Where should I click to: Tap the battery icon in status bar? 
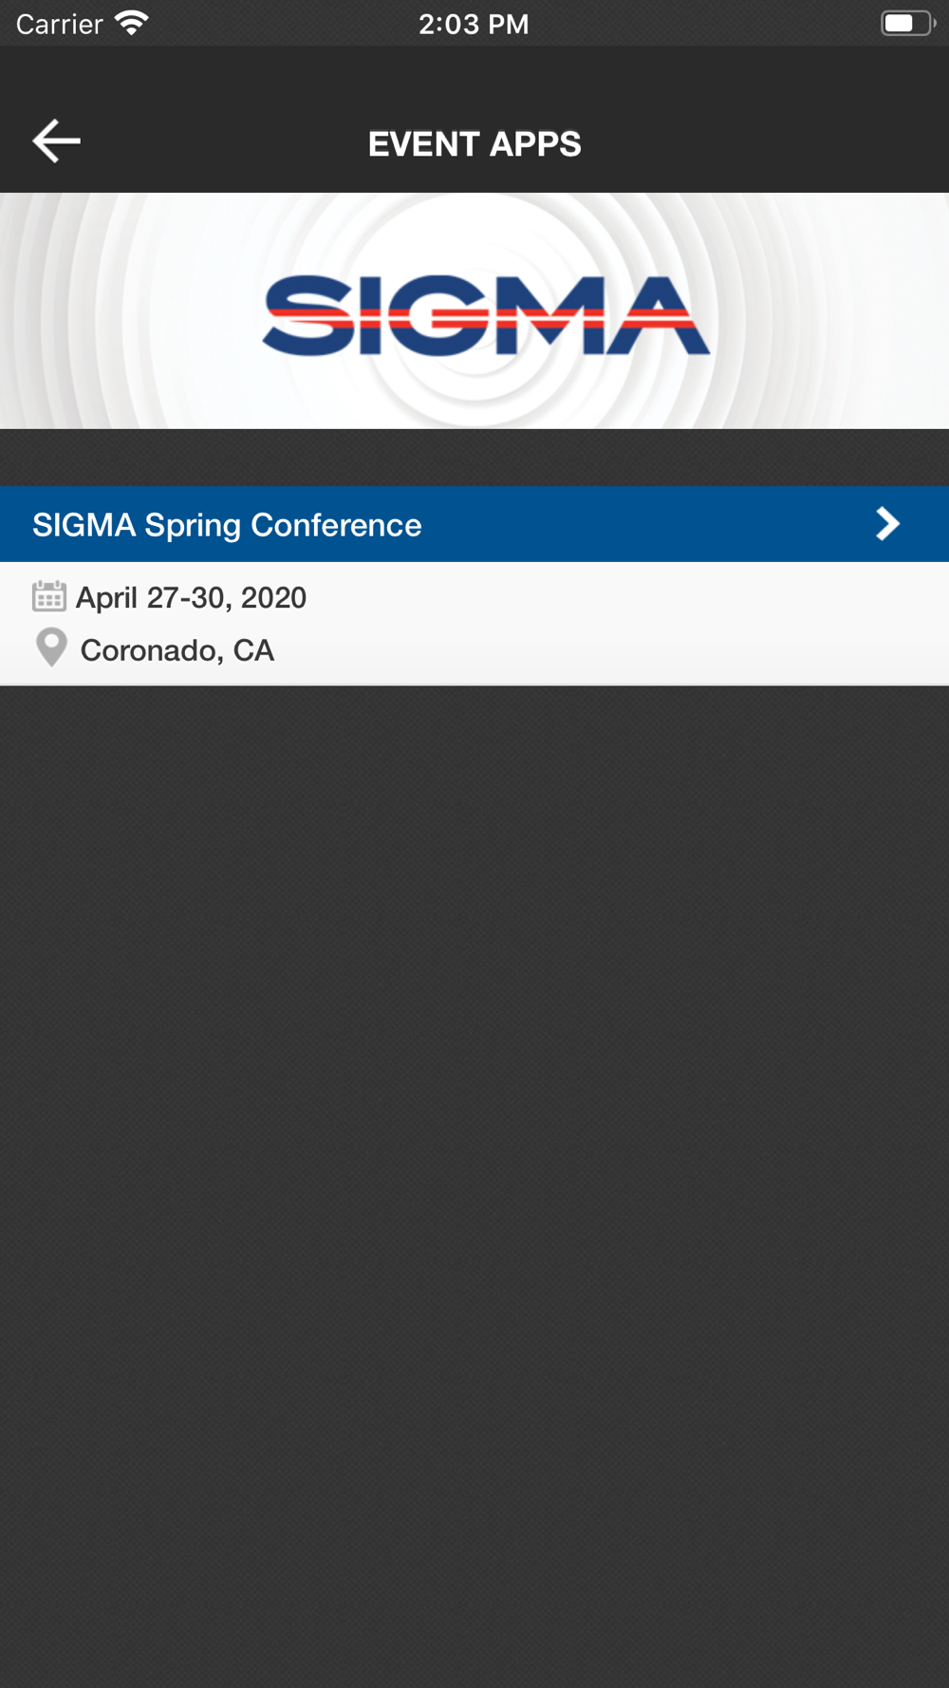click(907, 23)
